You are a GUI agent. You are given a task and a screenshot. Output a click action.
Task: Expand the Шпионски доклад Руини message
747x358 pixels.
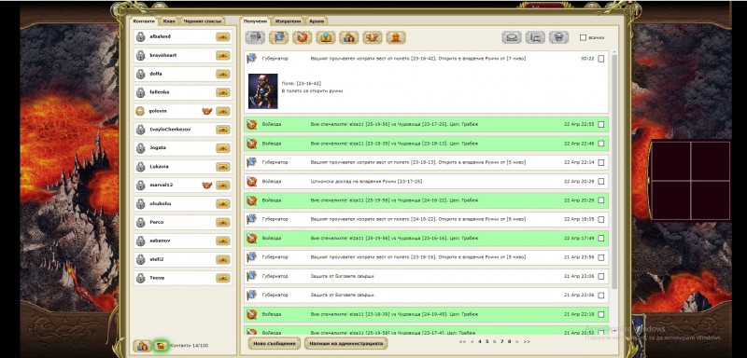[x=426, y=182]
